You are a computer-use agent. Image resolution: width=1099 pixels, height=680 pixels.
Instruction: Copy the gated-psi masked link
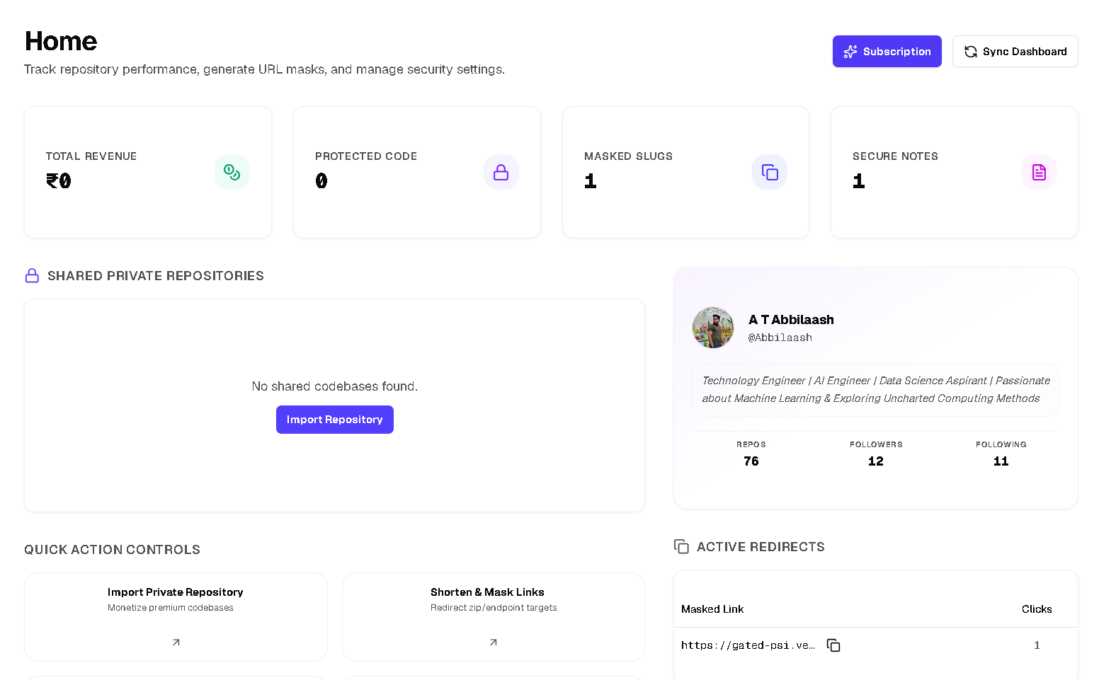click(833, 645)
